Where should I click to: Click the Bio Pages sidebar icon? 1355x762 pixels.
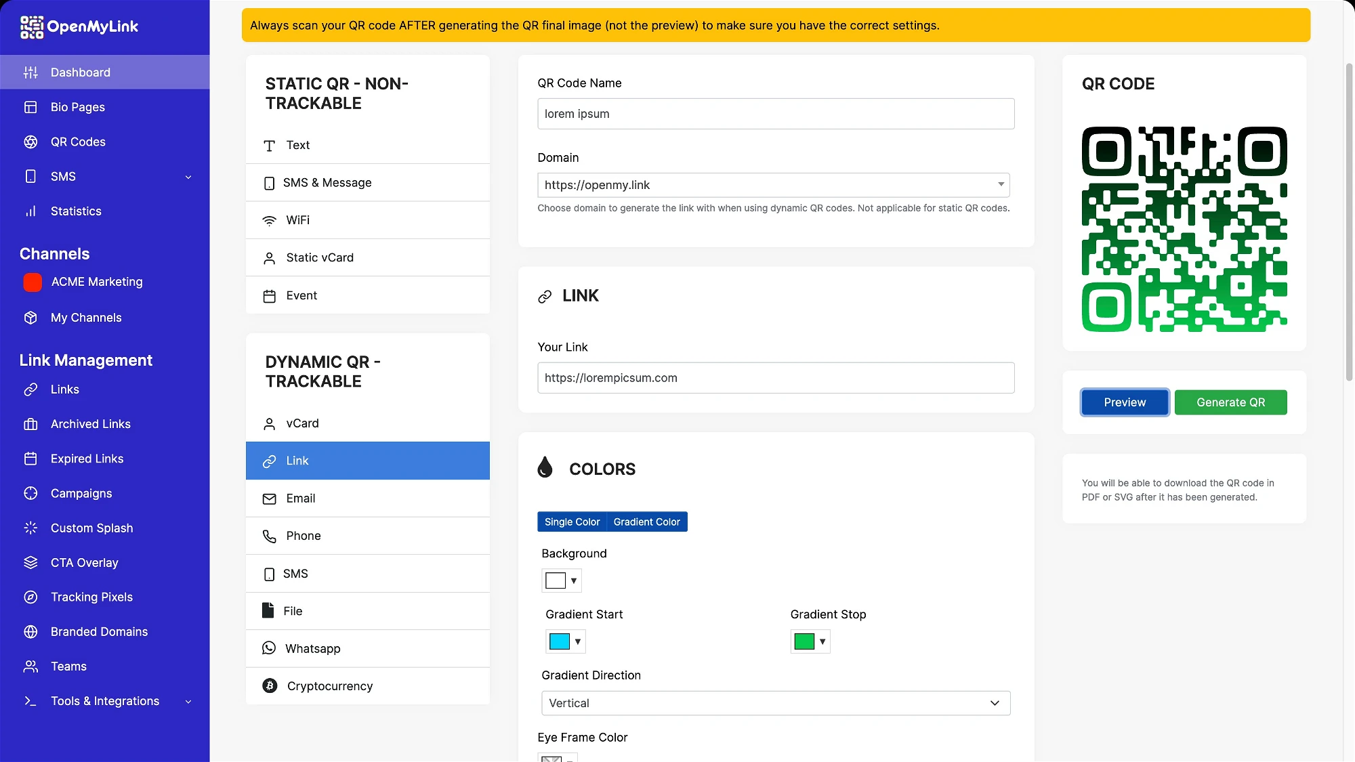(30, 107)
